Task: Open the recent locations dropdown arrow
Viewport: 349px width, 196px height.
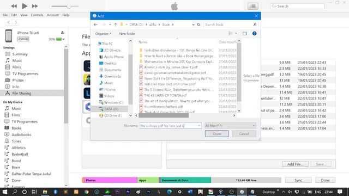Action: (110, 24)
